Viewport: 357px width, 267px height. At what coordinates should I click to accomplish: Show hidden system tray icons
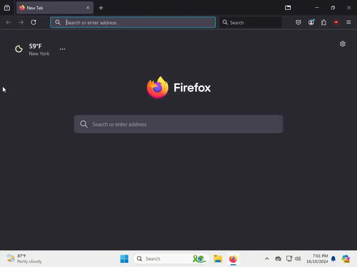click(267, 259)
